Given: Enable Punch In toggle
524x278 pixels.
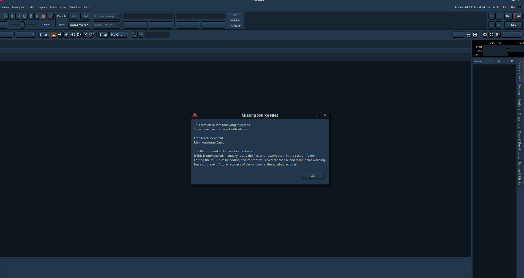Looking at the screenshot, I should tap(73, 16).
